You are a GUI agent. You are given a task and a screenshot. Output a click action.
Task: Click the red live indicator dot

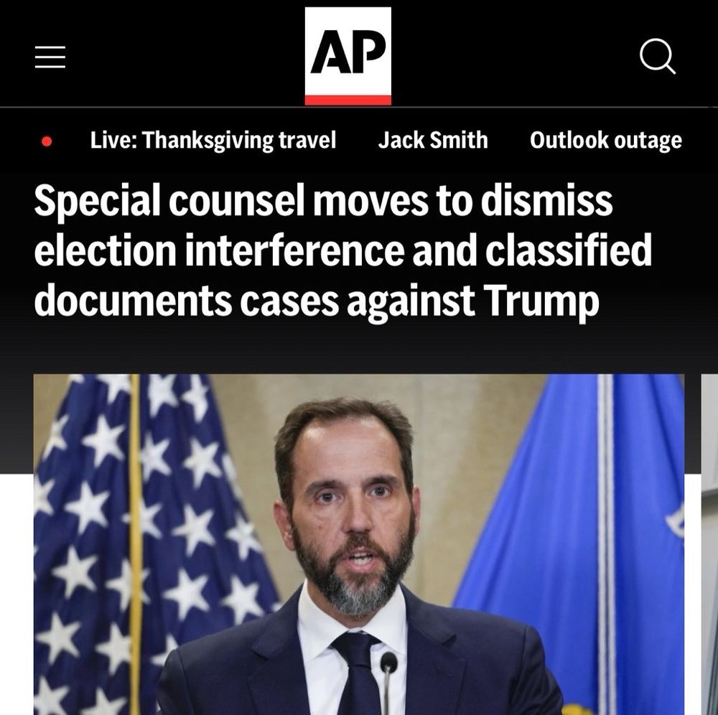(x=46, y=141)
